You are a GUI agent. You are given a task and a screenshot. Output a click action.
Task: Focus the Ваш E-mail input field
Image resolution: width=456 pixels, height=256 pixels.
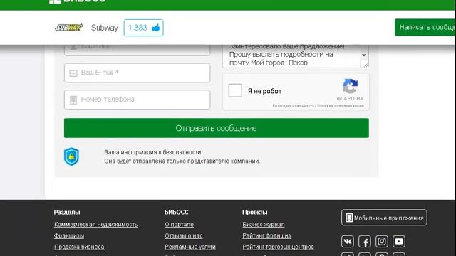pyautogui.click(x=137, y=73)
